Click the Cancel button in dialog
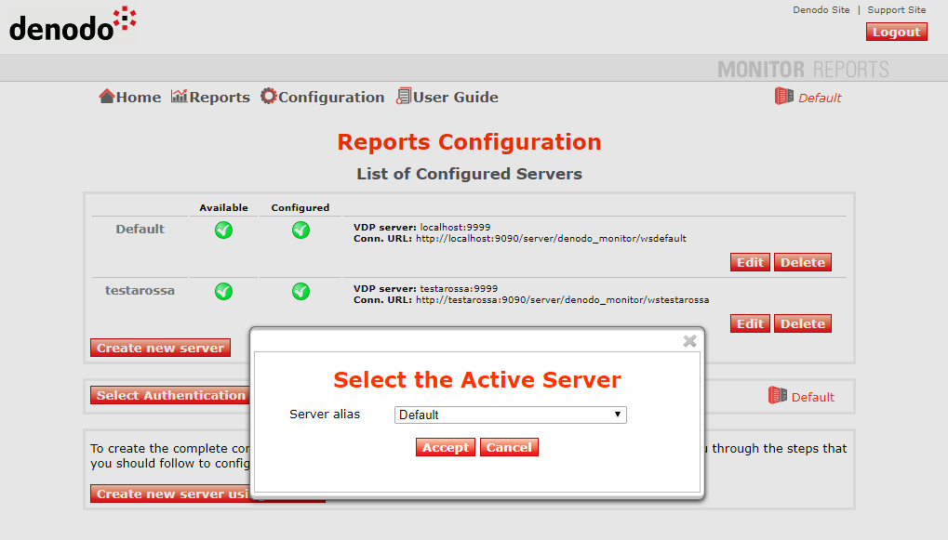 tap(509, 448)
